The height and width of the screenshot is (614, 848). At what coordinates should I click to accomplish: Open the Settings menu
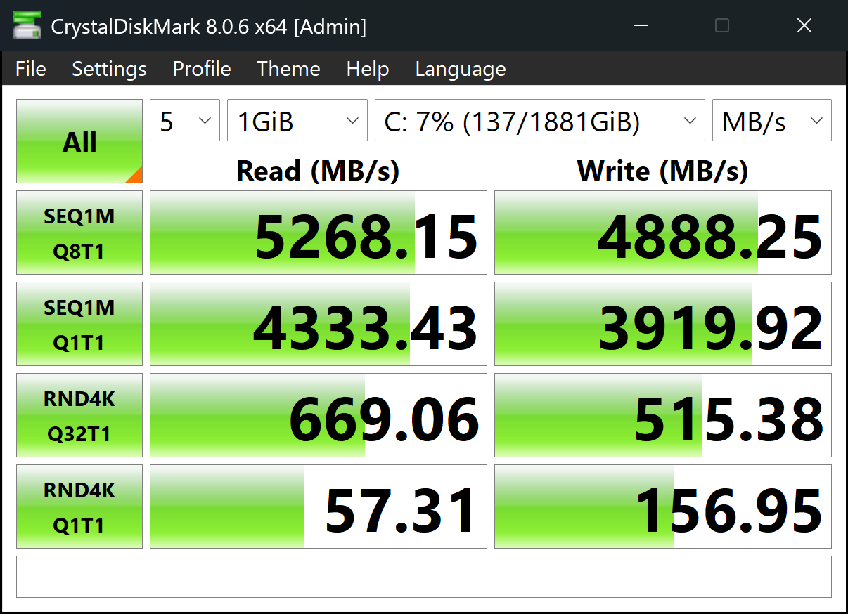[x=109, y=69]
